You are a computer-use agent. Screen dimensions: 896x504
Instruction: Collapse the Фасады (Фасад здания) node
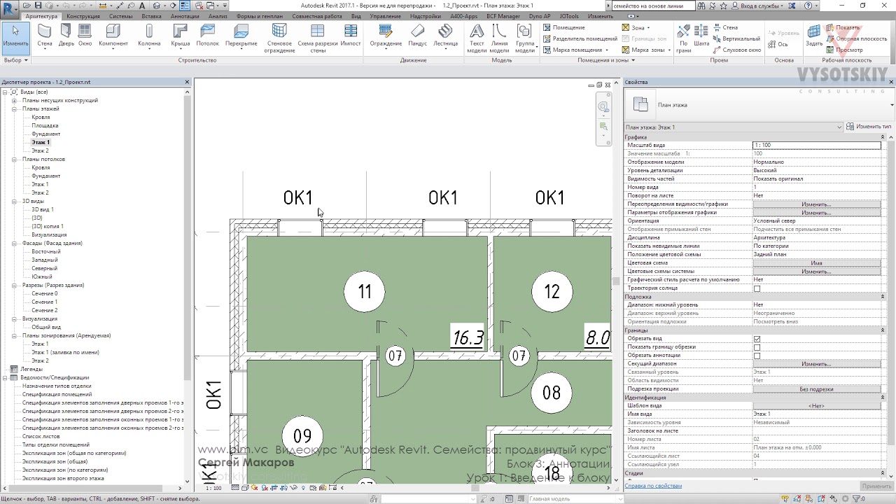pyautogui.click(x=14, y=243)
